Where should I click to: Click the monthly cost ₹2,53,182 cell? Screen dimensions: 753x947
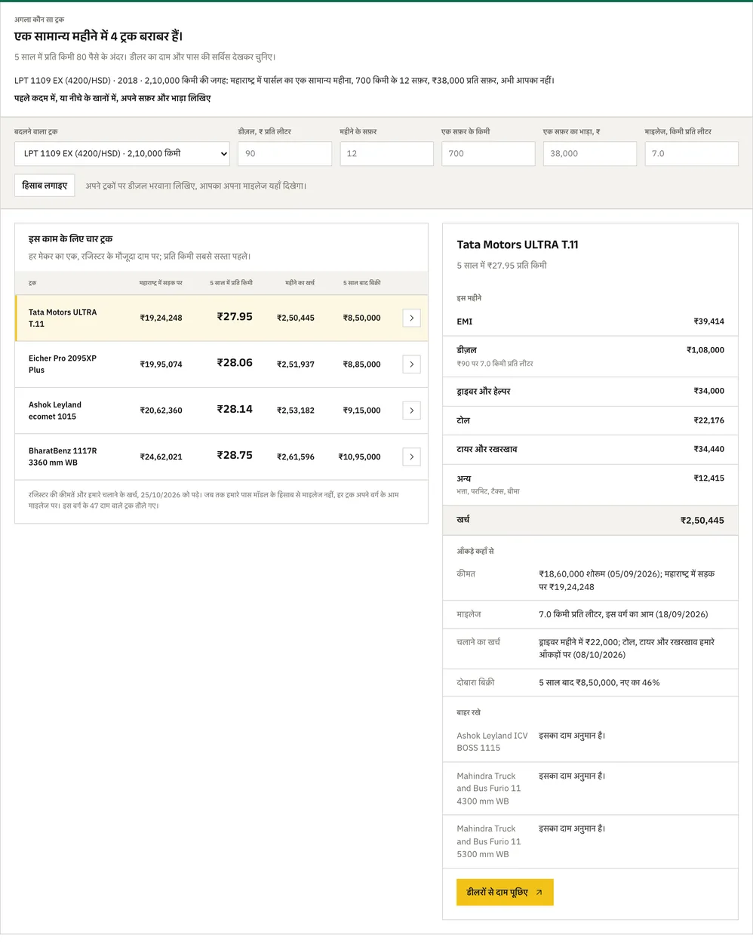(x=296, y=410)
